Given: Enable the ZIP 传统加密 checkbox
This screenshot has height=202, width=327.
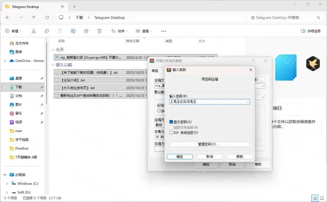Looking at the screenshot, I should pos(171,132).
